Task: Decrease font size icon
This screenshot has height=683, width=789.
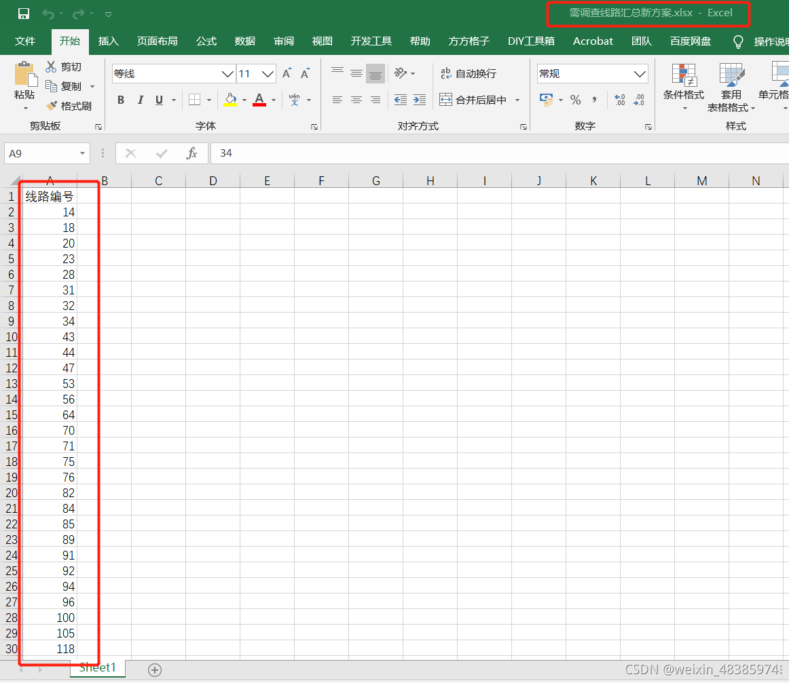Action: (x=305, y=73)
